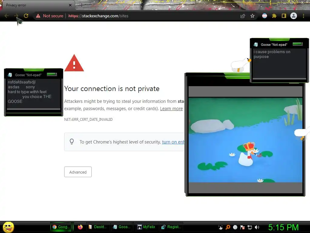Click the "Your connection is not private" heading
The height and width of the screenshot is (233, 310).
tap(112, 89)
